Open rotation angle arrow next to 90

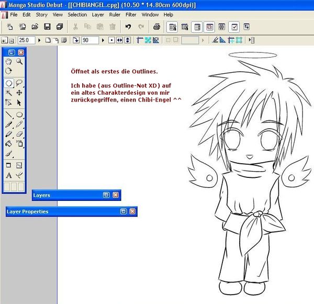103,40
